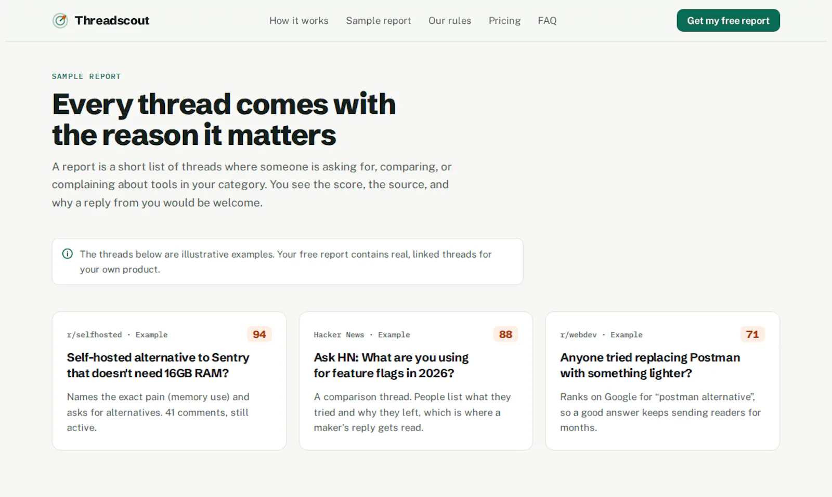Click the 'Names the exact pain' description
Viewport: 832px width, 497px height.
tap(158, 412)
